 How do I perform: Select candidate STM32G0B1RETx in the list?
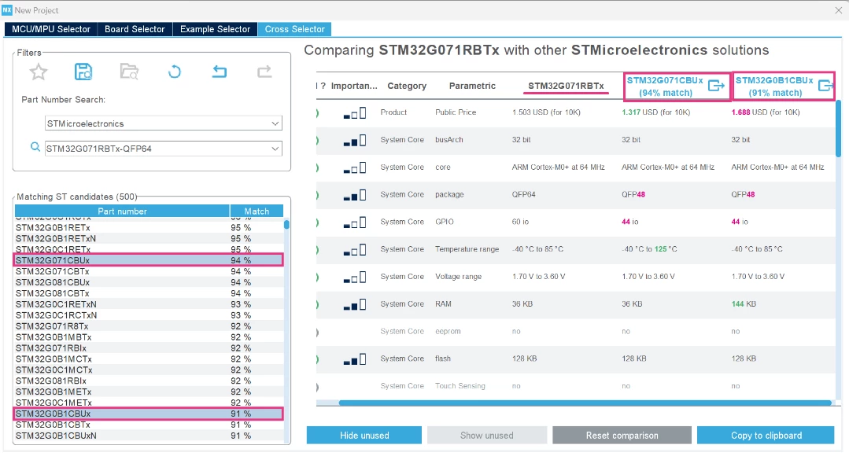coord(149,228)
